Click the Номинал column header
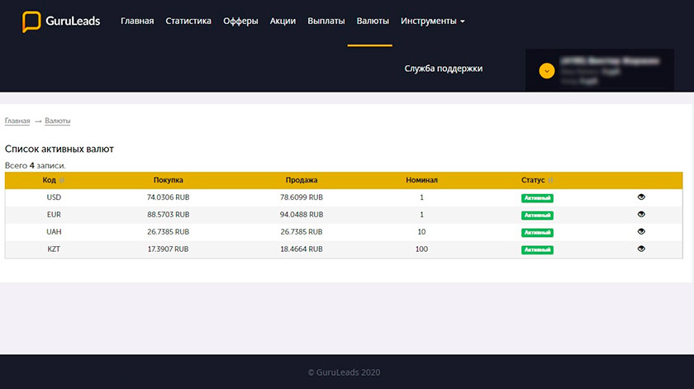The height and width of the screenshot is (389, 694). 422,180
